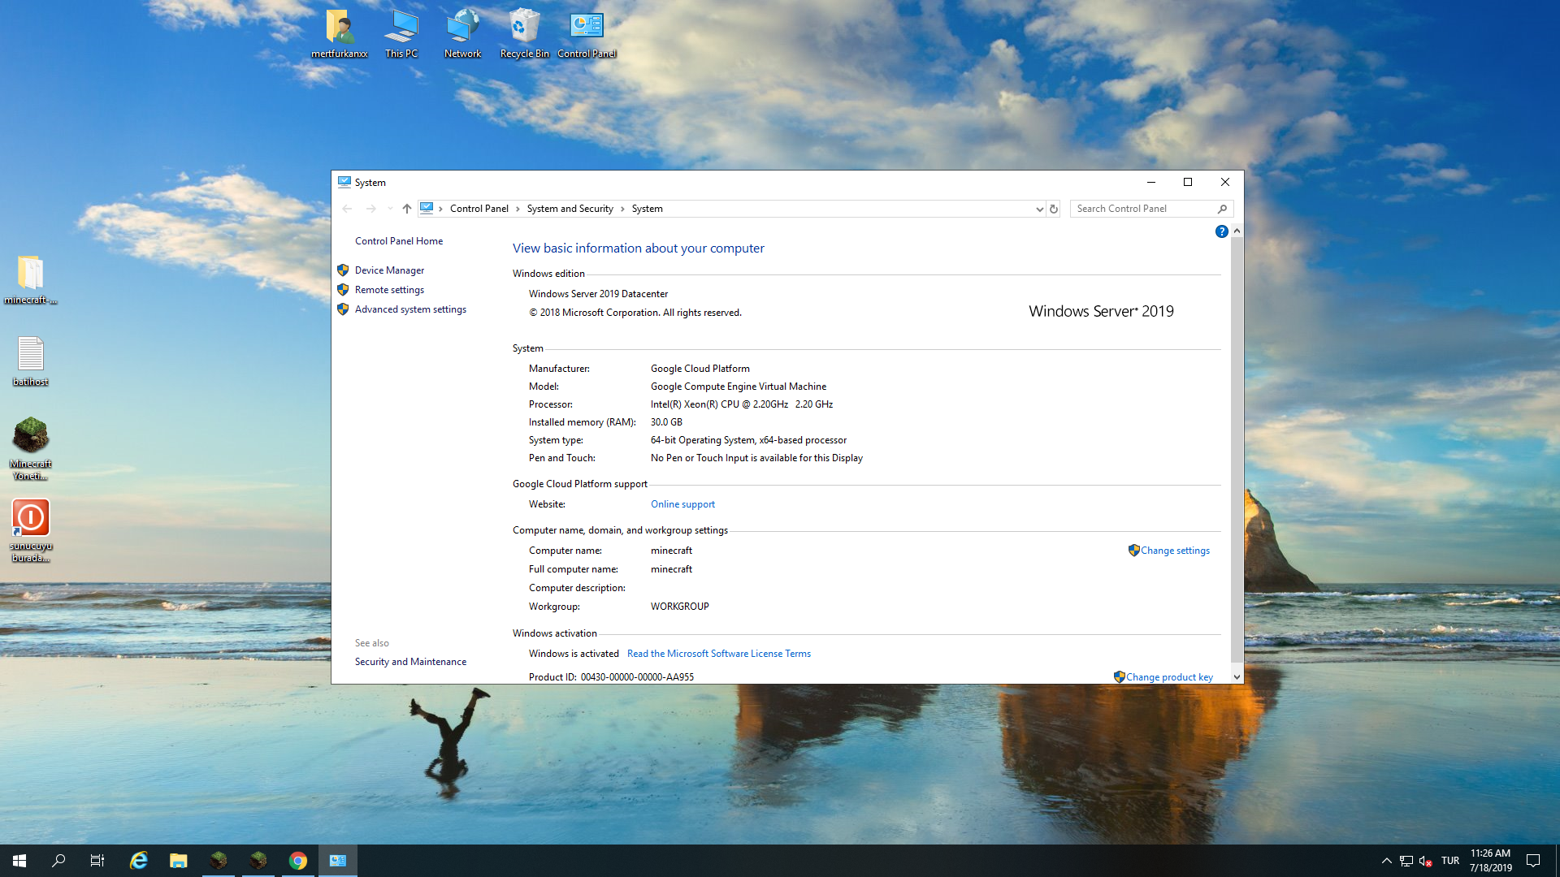The height and width of the screenshot is (877, 1560).
Task: Select the minecraft folder on desktop
Action: point(31,280)
